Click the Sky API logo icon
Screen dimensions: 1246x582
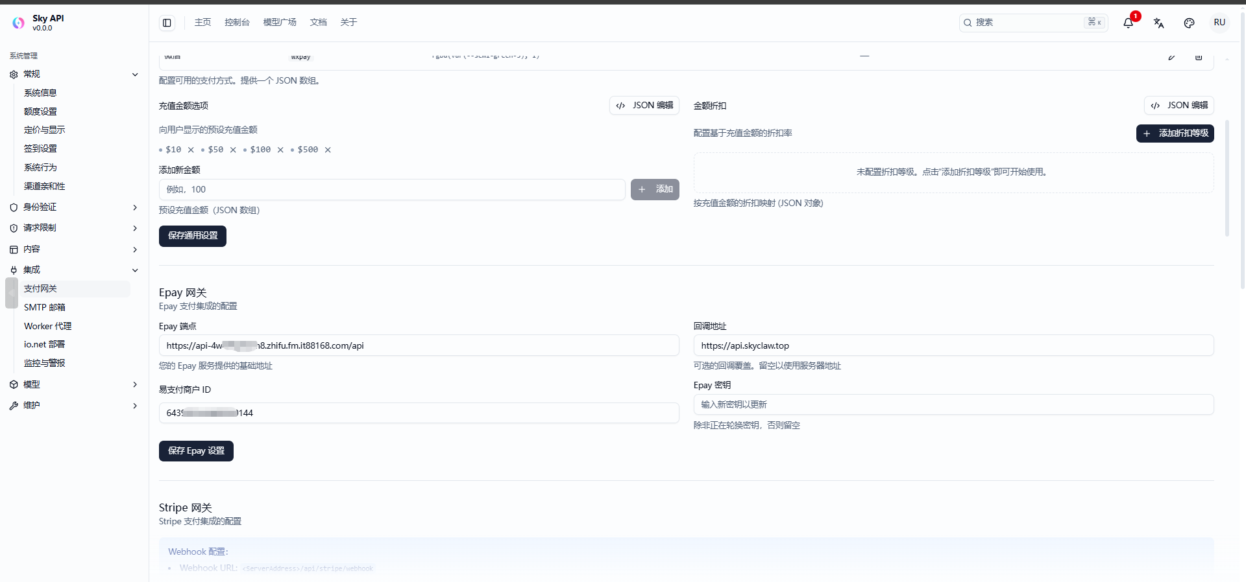19,23
